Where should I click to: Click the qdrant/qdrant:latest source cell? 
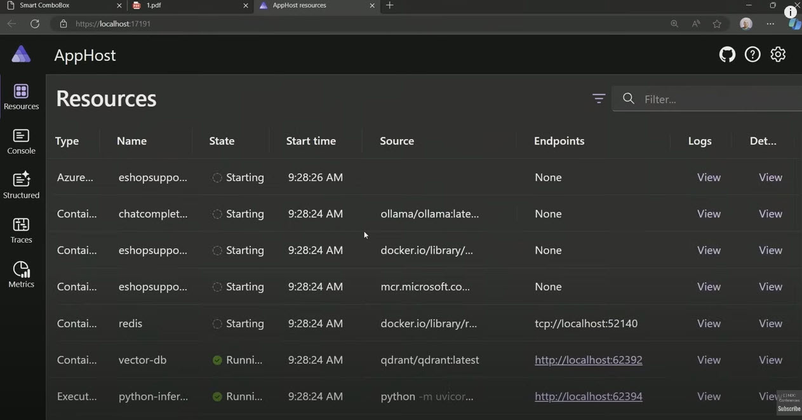pos(430,360)
